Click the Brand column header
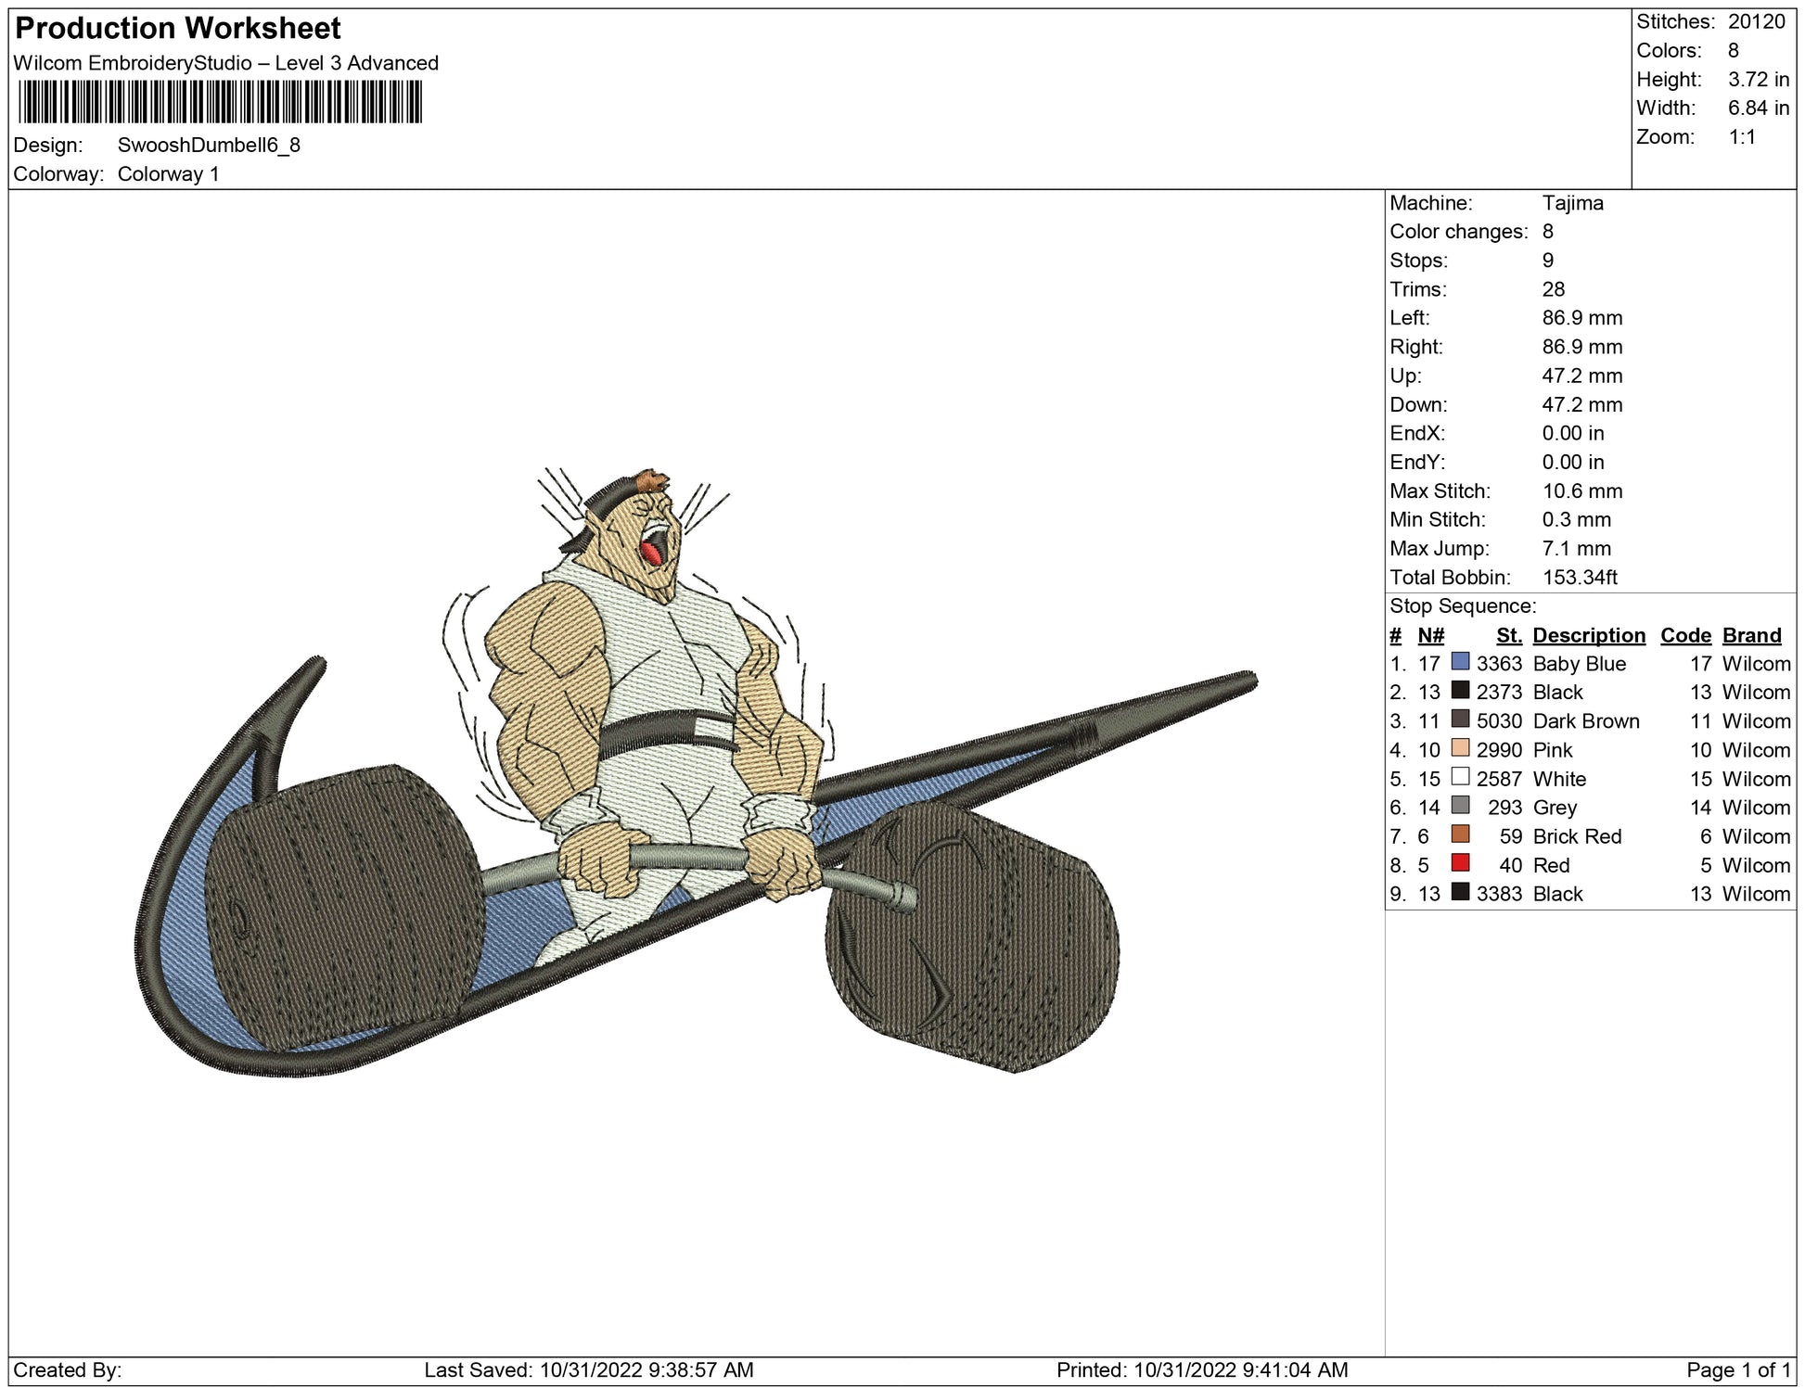 click(x=1751, y=635)
